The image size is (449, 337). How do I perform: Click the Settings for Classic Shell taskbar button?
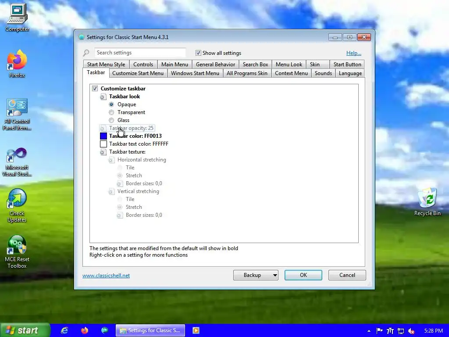point(150,330)
